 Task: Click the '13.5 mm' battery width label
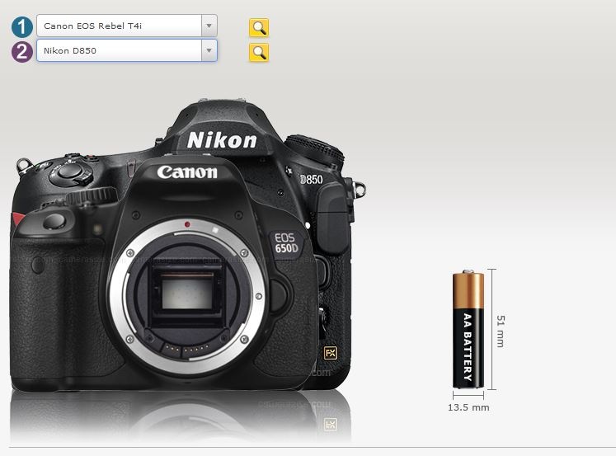pos(468,407)
